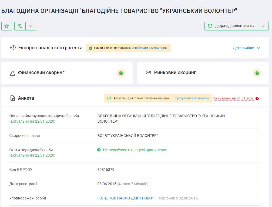Click short name БО "БТ"УКРАЇНСЬКИЙ ВОЛОНТЕР"
Image resolution: width=272 pixels, height=207 pixels.
[128, 136]
